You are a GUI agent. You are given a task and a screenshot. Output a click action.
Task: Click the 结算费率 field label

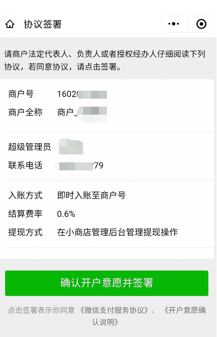[25, 214]
